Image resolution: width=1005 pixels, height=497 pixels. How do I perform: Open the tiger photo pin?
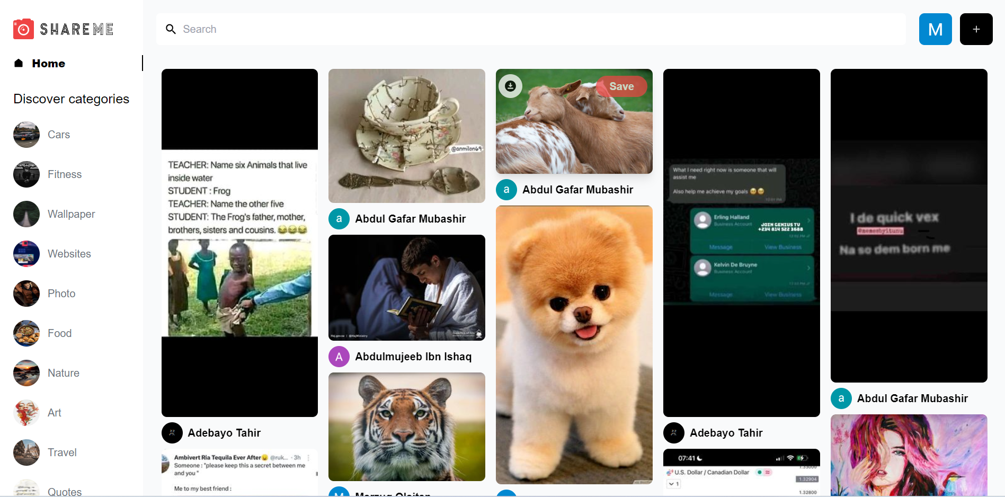click(406, 427)
